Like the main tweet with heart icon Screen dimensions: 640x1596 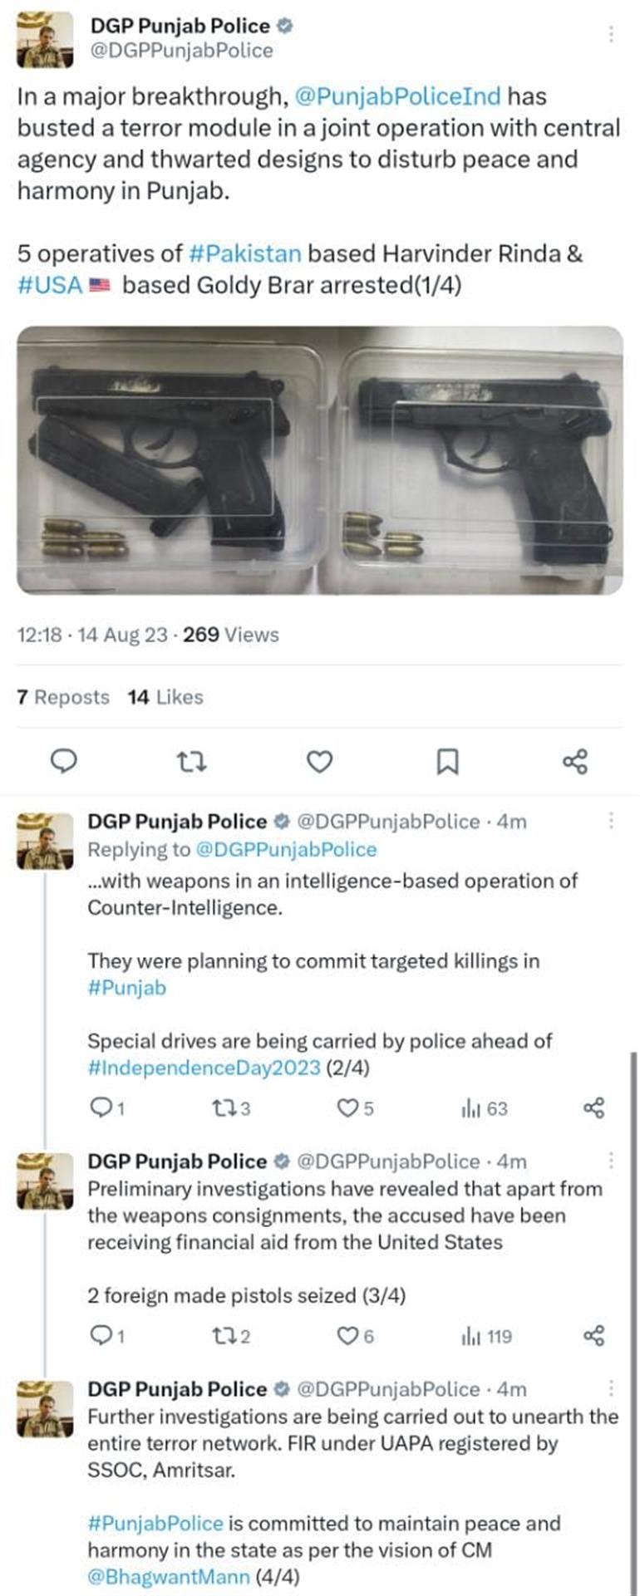(x=320, y=761)
